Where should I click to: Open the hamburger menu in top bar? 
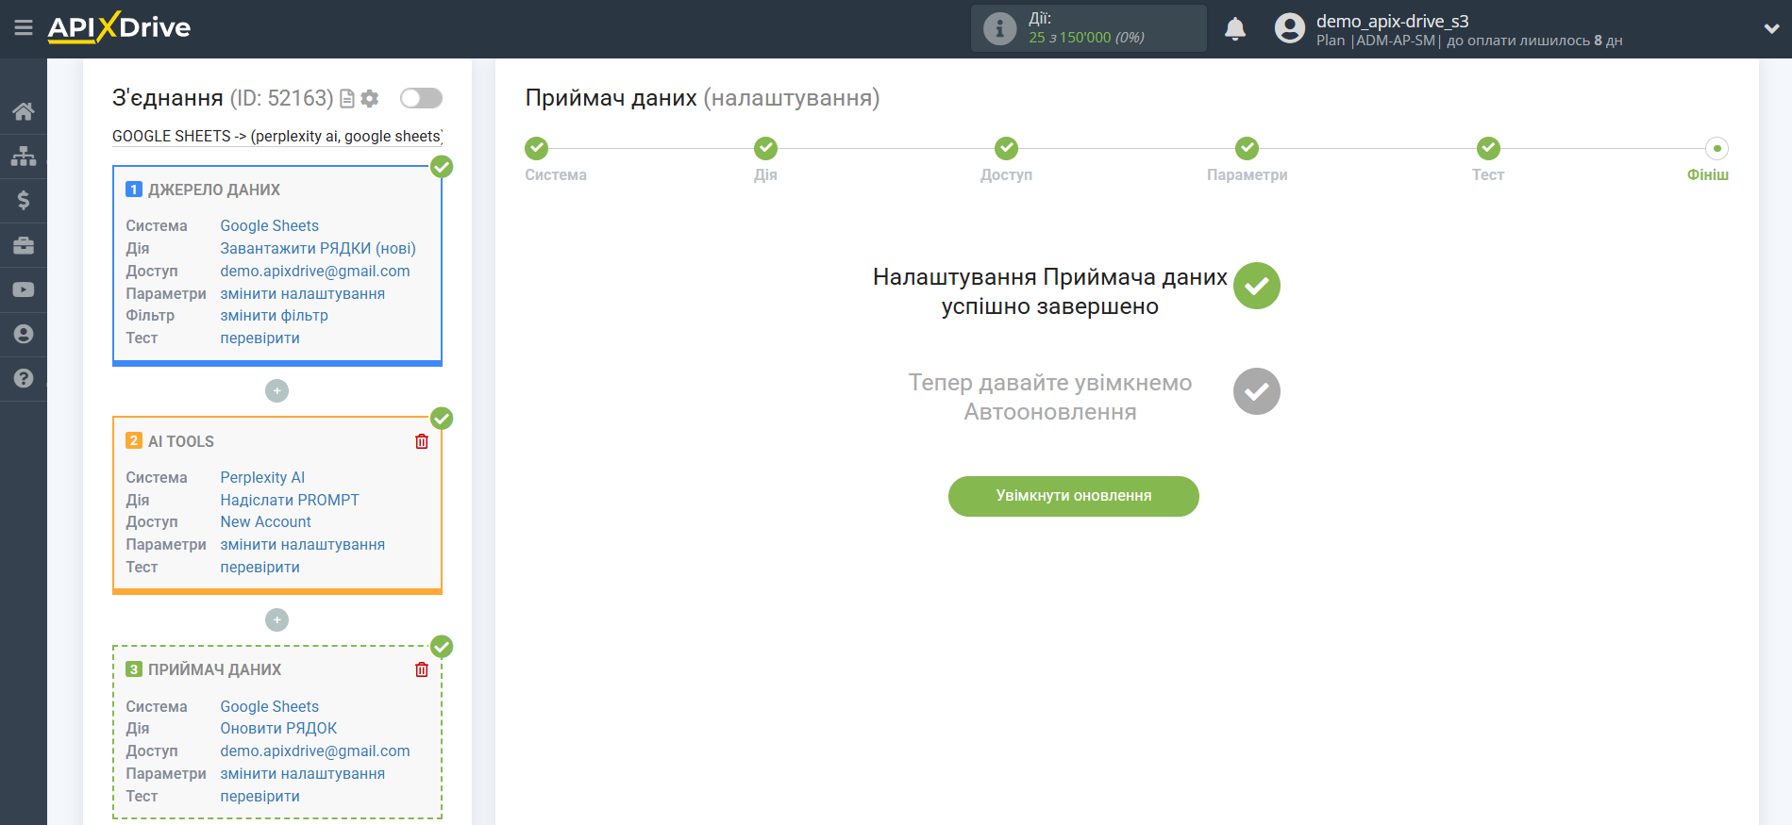tap(24, 28)
